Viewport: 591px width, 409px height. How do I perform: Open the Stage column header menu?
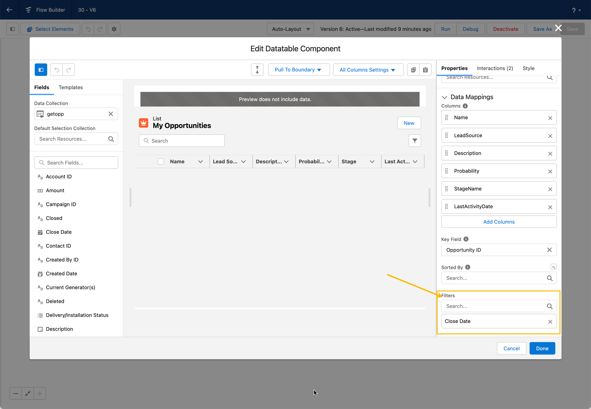372,161
